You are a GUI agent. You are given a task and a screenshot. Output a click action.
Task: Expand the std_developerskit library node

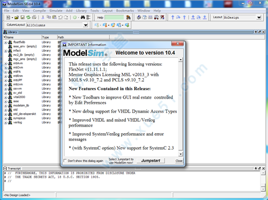click(x=5, y=114)
